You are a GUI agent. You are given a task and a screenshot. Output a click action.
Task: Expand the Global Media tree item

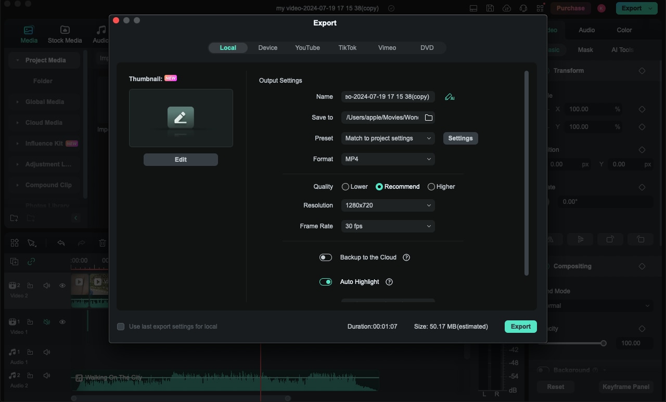tap(18, 102)
